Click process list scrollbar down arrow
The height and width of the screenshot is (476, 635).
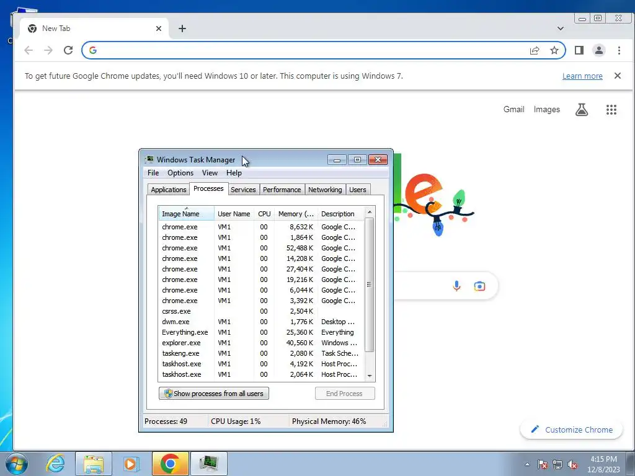[370, 376]
